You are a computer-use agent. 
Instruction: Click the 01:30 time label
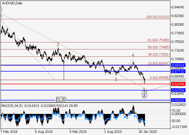click(61, 99)
